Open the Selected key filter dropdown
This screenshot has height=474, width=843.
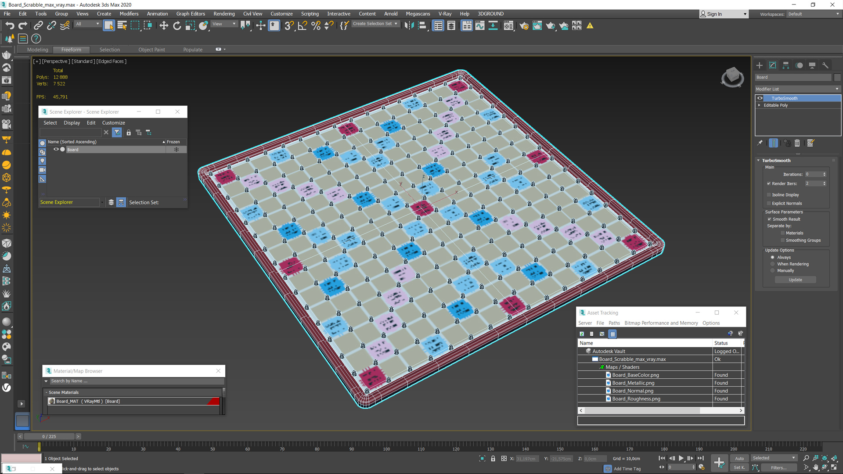pyautogui.click(x=774, y=458)
